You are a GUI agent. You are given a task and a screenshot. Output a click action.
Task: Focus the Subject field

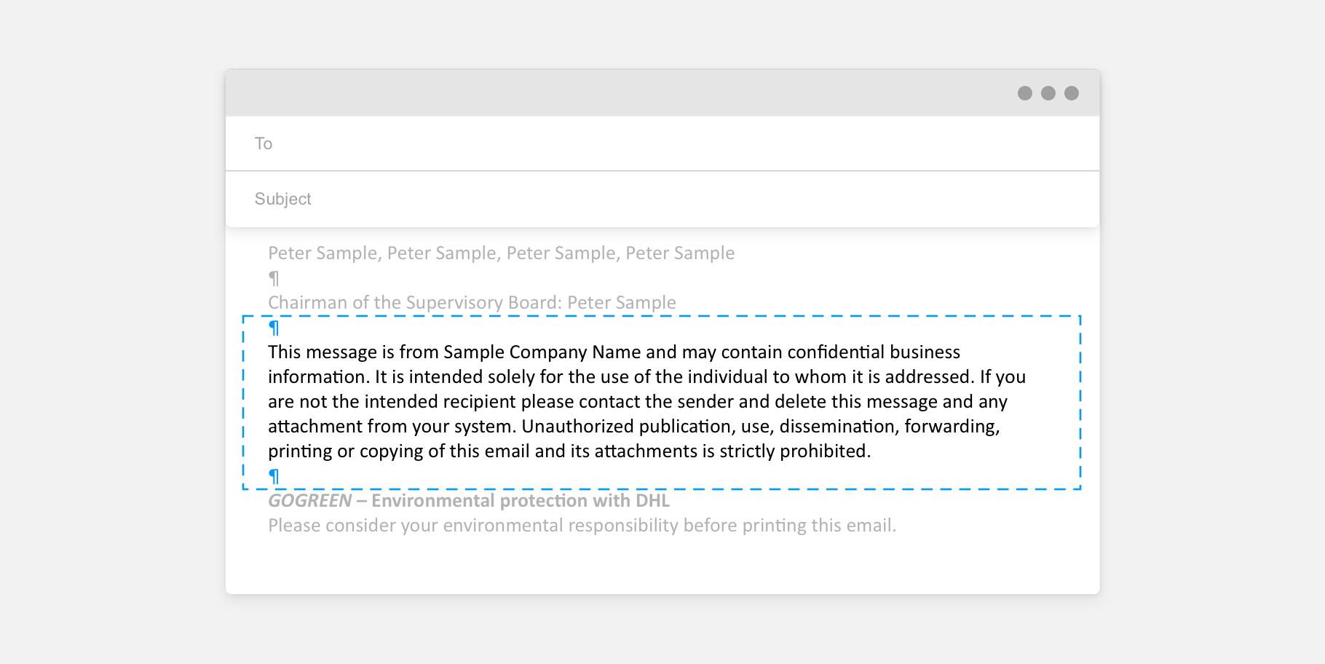click(655, 199)
